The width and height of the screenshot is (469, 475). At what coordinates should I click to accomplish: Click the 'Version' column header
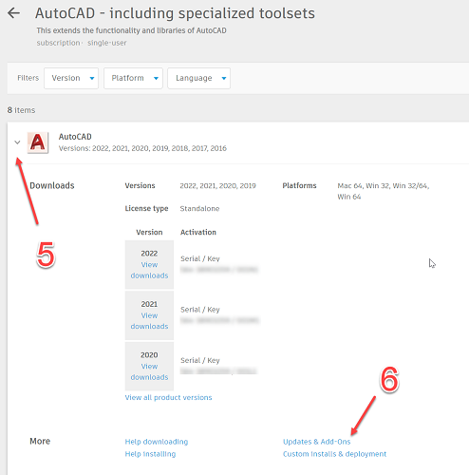coord(149,232)
